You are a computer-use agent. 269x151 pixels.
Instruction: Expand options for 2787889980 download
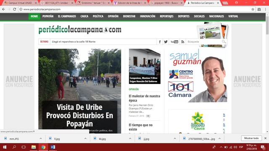tap(219, 138)
